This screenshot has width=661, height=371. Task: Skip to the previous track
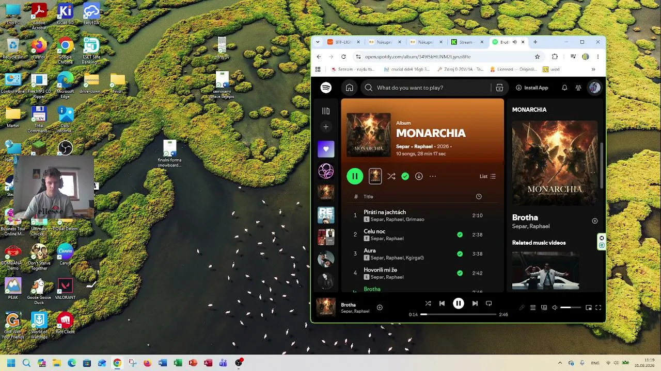(442, 303)
